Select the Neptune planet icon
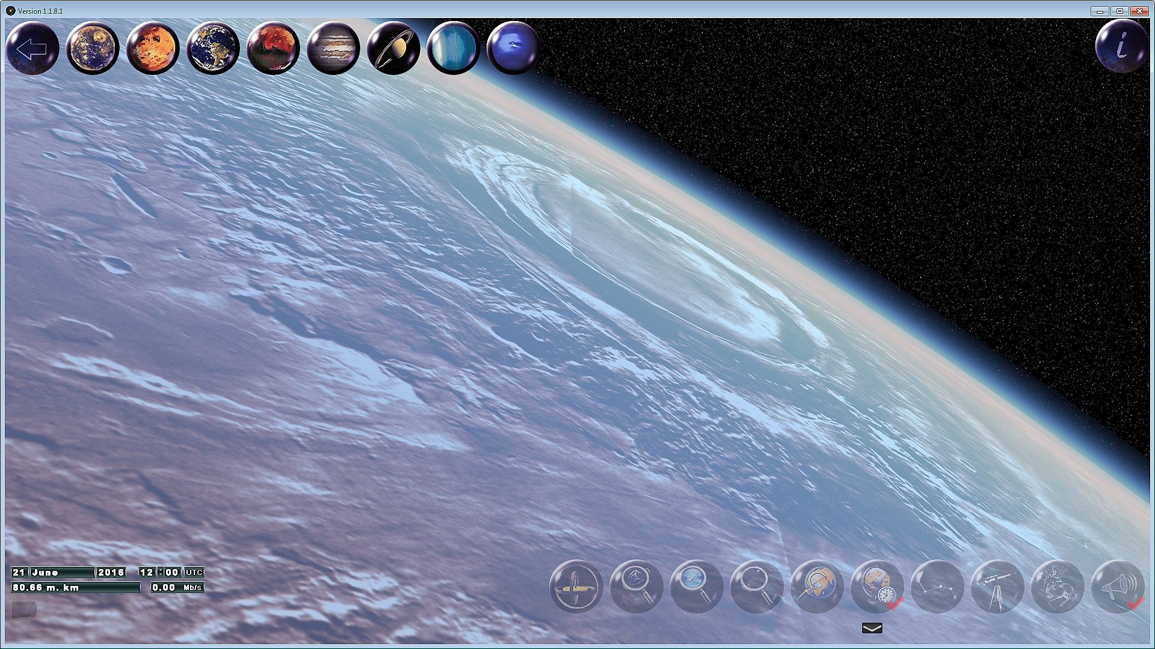Viewport: 1155px width, 649px height. coord(513,48)
